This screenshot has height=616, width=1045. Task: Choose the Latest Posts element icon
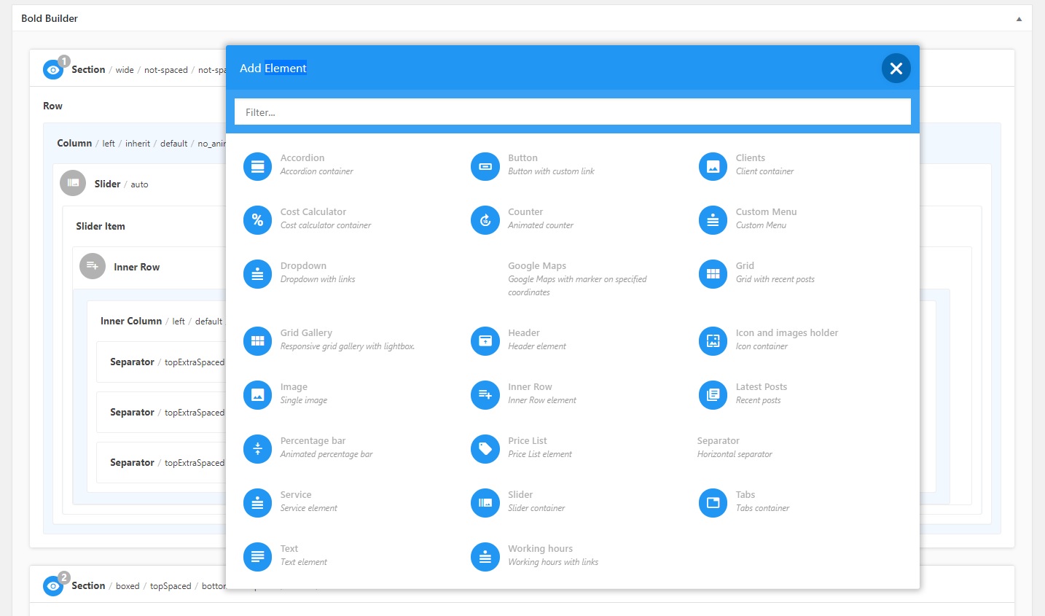coord(713,396)
